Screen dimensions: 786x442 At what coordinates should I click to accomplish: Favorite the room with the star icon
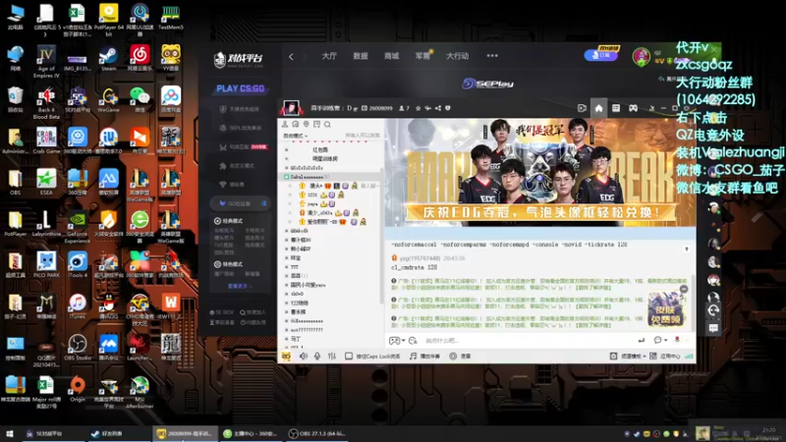419,108
